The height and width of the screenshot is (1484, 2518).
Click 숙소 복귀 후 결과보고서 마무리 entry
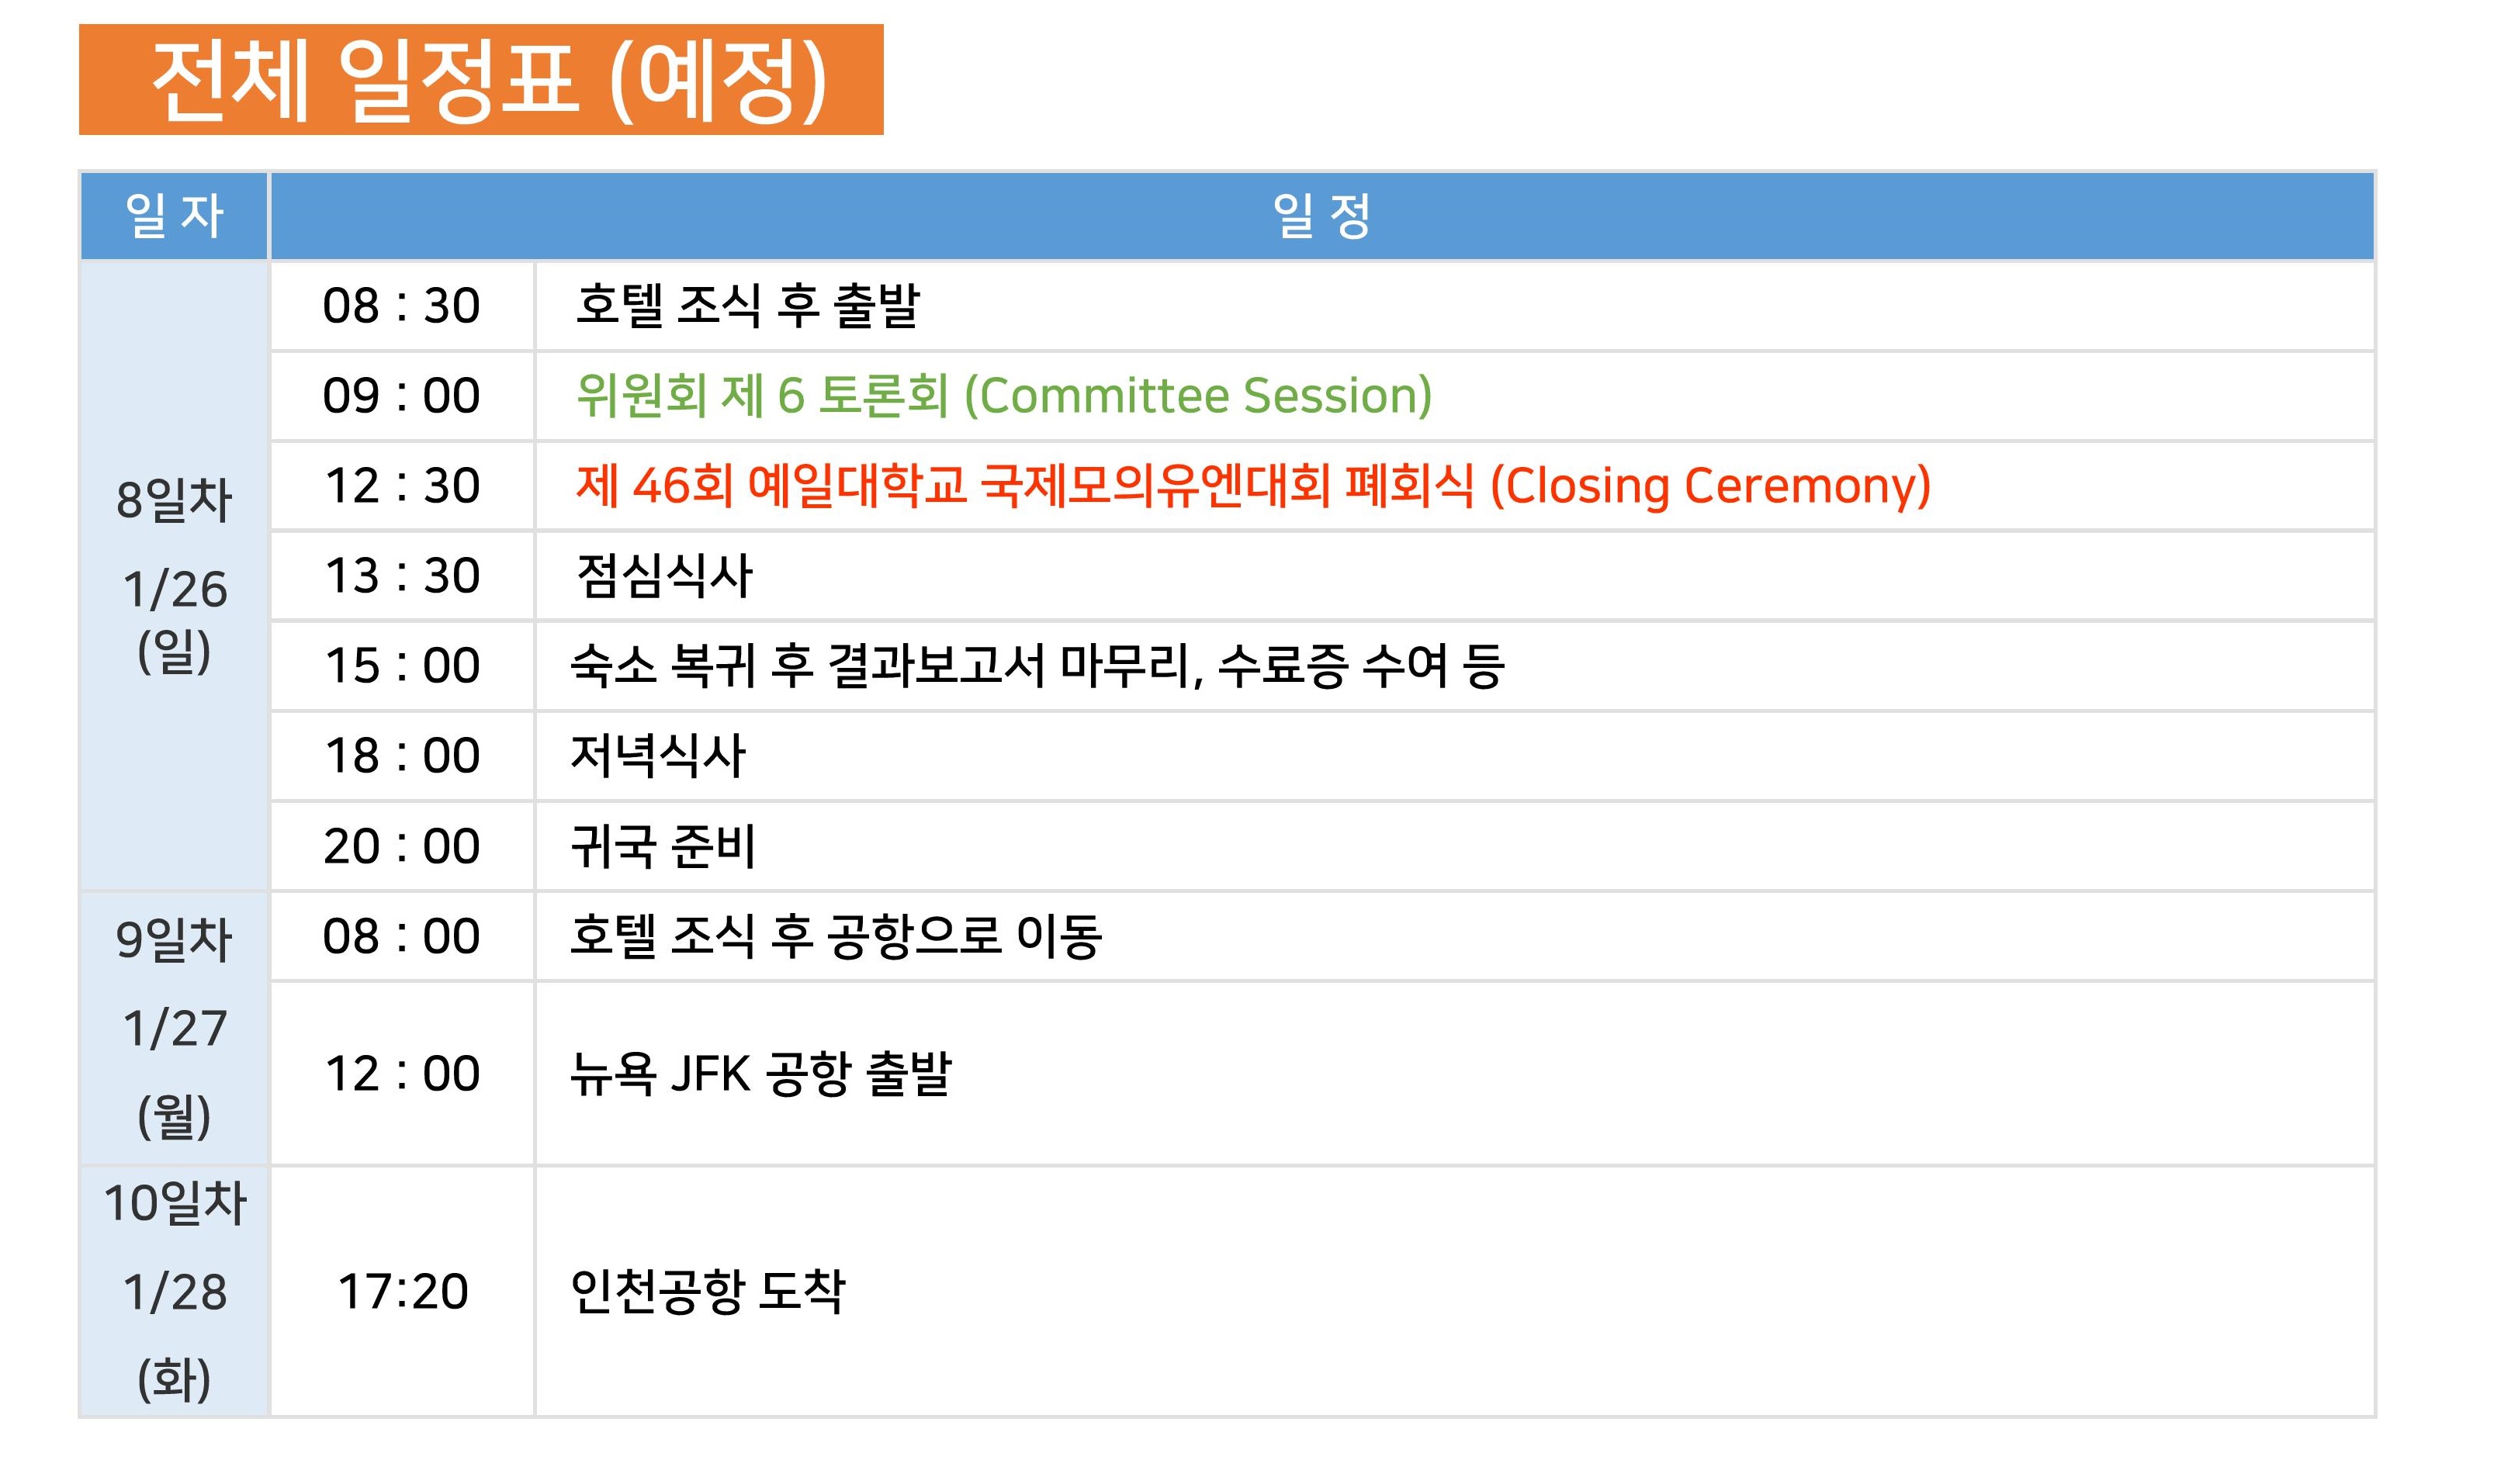click(x=1037, y=666)
